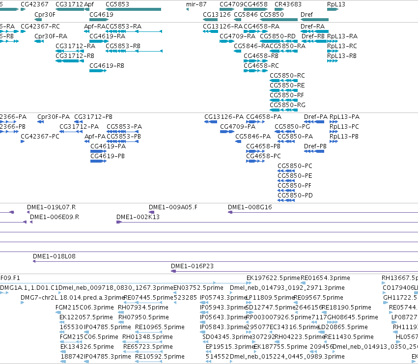Screen dimensions: 418x364
Task: Click EST RH07934.5prime
Action: (143, 308)
